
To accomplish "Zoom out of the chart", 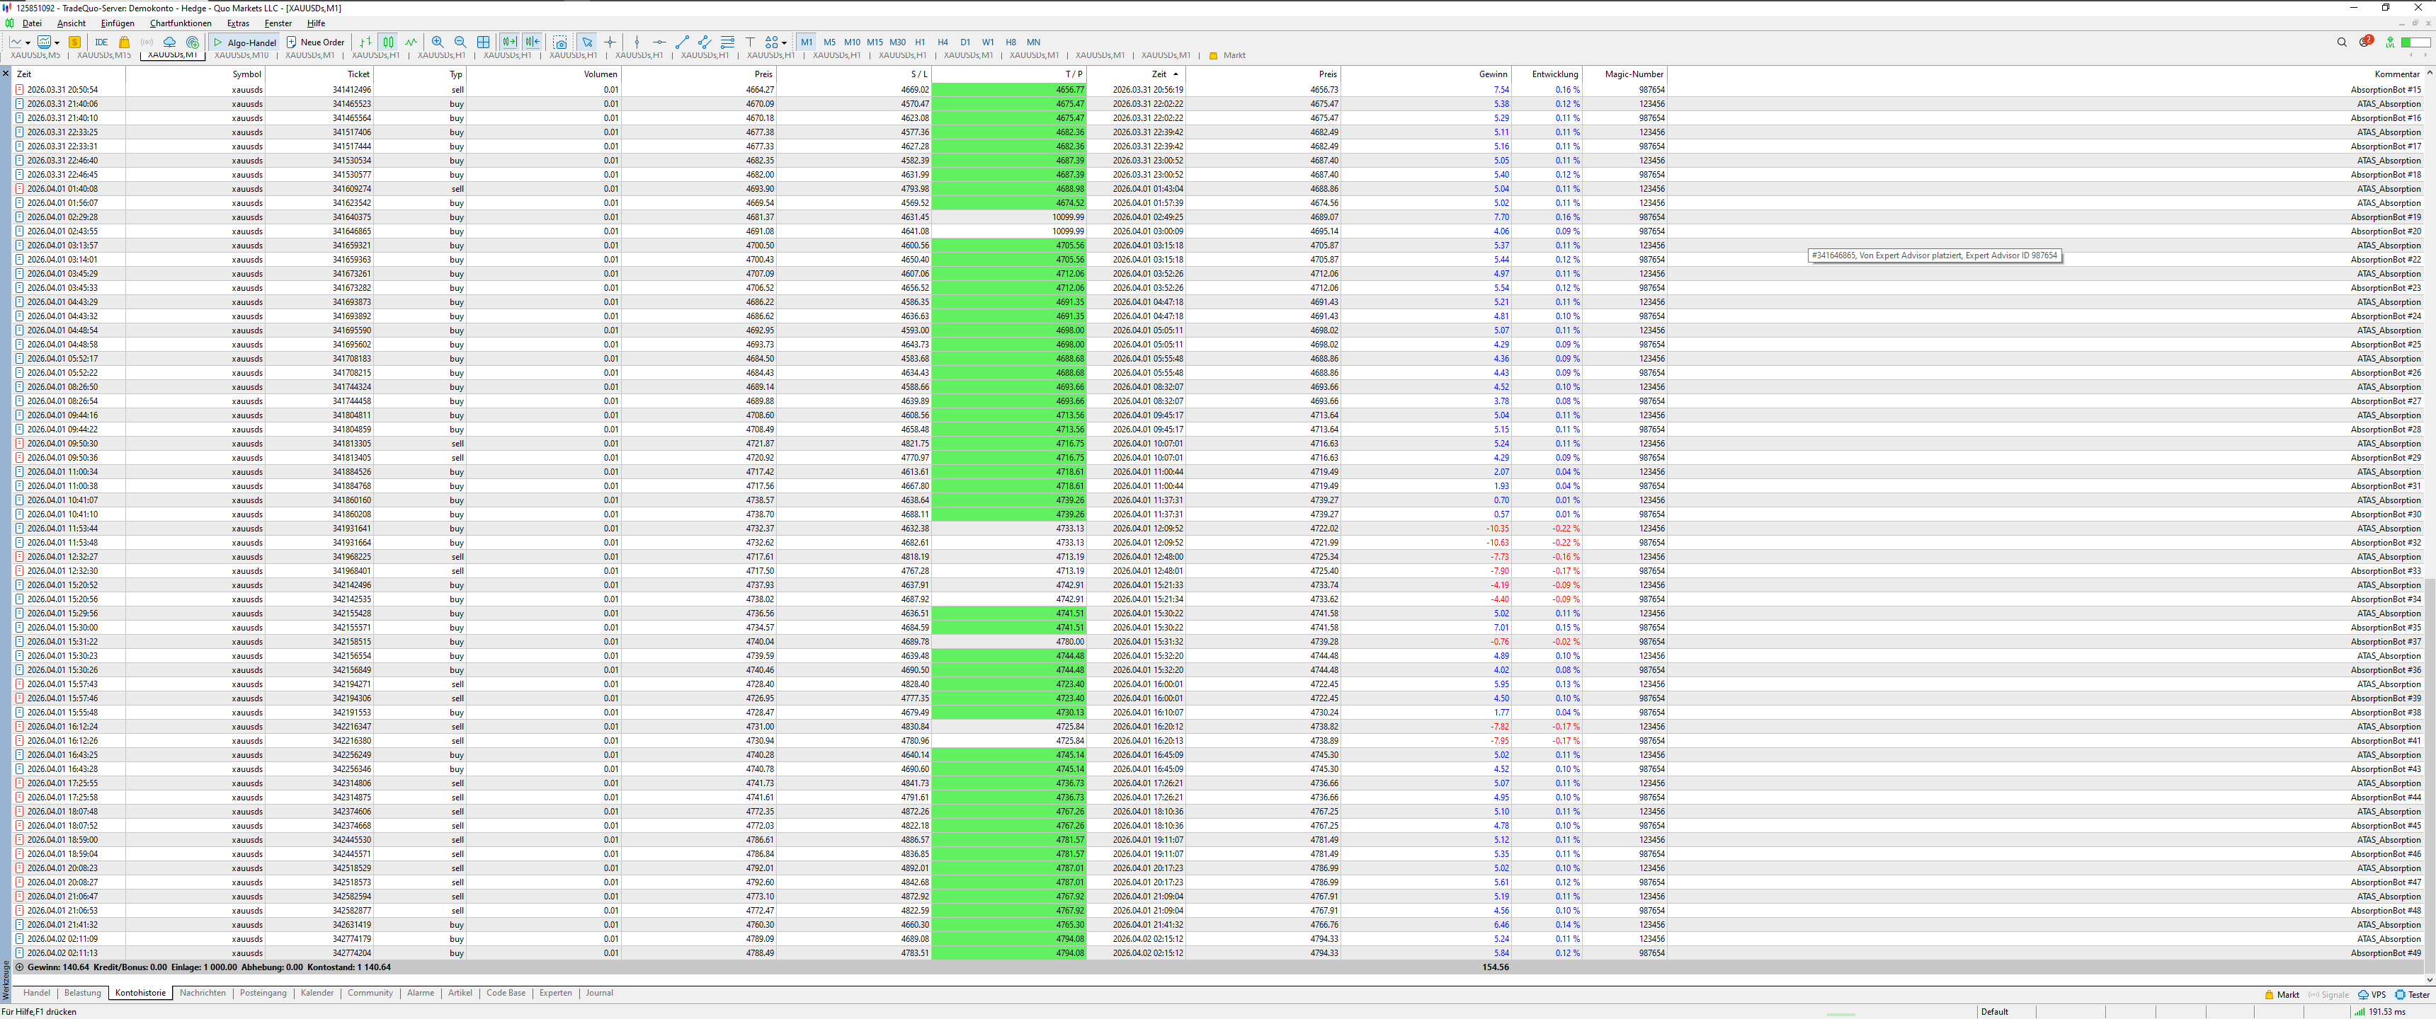I will [x=460, y=42].
